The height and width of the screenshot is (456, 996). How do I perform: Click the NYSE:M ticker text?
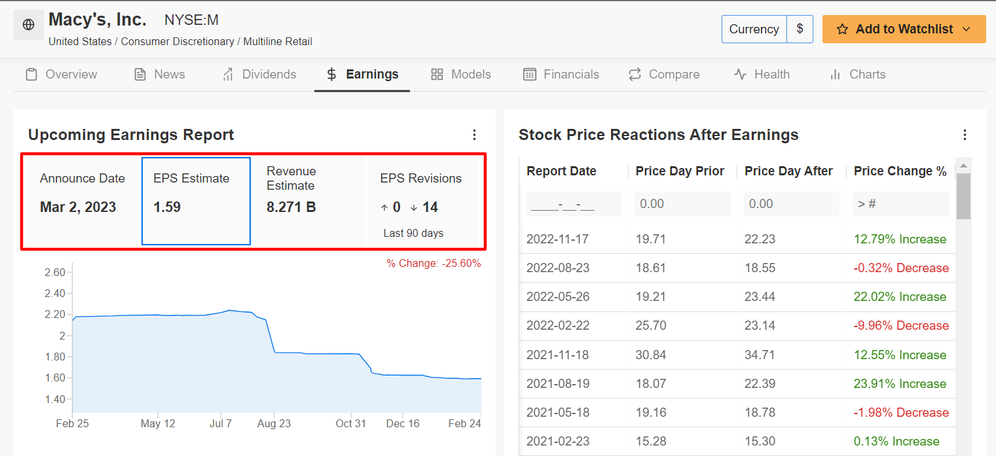[x=191, y=20]
